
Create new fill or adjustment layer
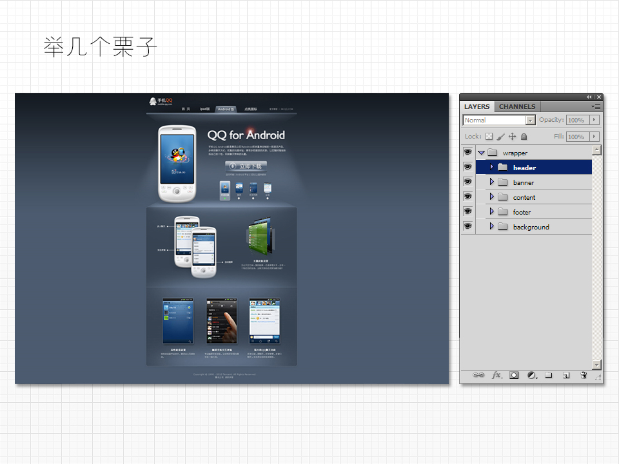tap(532, 375)
